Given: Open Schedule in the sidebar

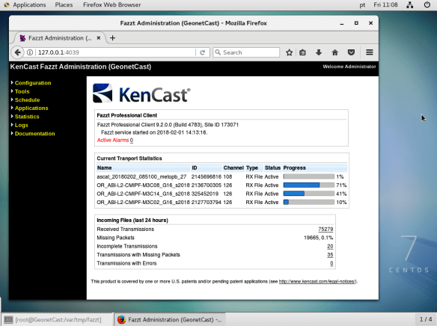Looking at the screenshot, I should 27,99.
